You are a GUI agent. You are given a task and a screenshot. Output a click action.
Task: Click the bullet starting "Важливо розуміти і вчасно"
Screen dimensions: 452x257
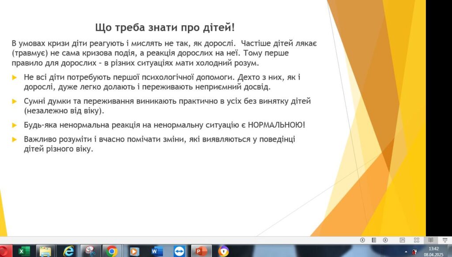tap(159, 144)
